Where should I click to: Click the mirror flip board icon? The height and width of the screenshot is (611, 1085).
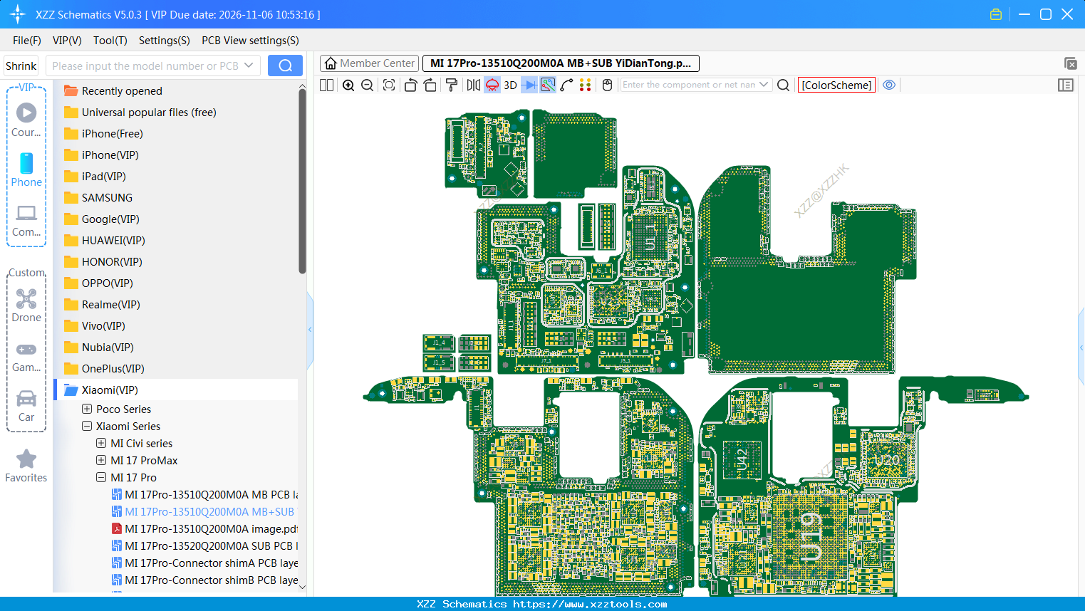coord(473,85)
